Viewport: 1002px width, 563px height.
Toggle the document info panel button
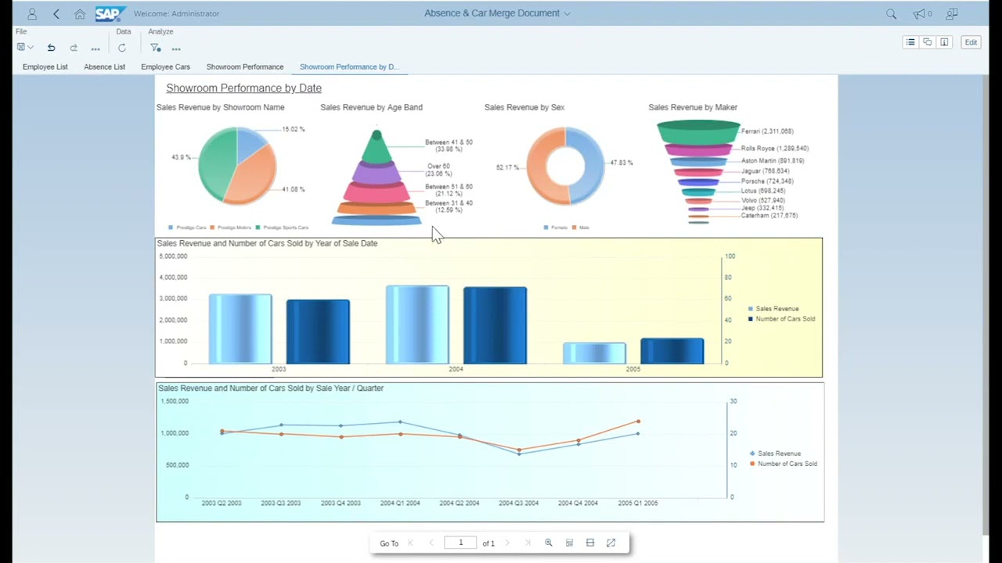944,42
